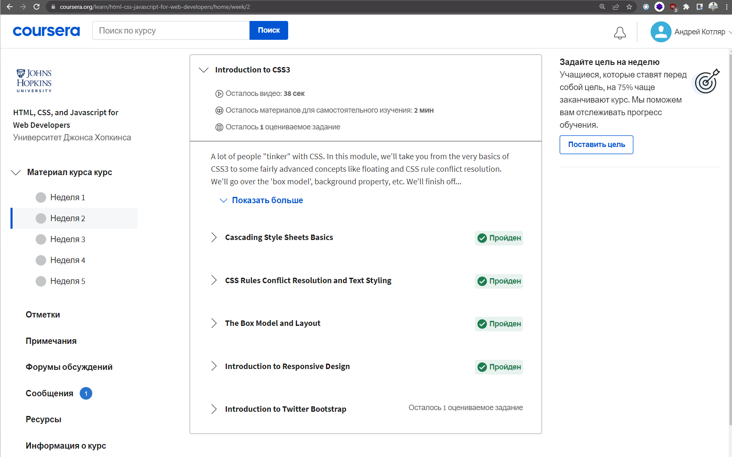Open browser zoom magnifier icon
This screenshot has height=457, width=732.
[x=602, y=7]
